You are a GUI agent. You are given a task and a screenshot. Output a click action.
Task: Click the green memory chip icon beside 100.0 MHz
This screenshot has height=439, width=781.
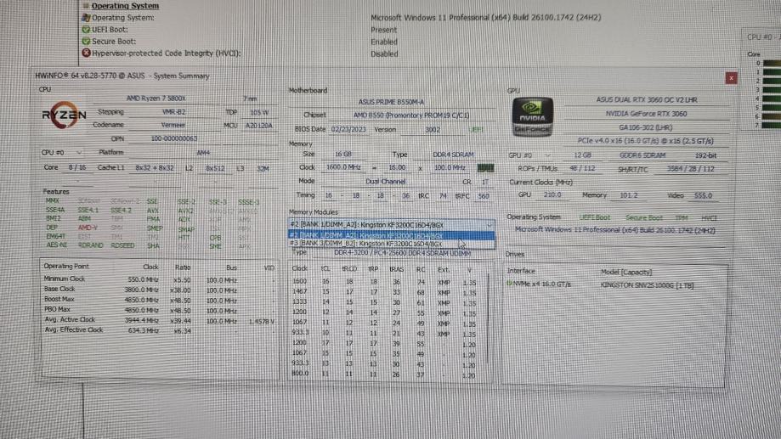[485, 168]
